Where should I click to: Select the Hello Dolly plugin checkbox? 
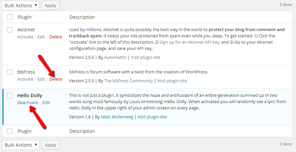tap(10, 95)
